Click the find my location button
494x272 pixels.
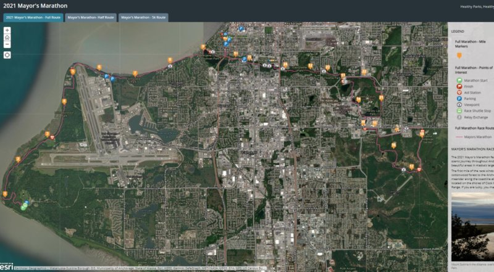7,55
